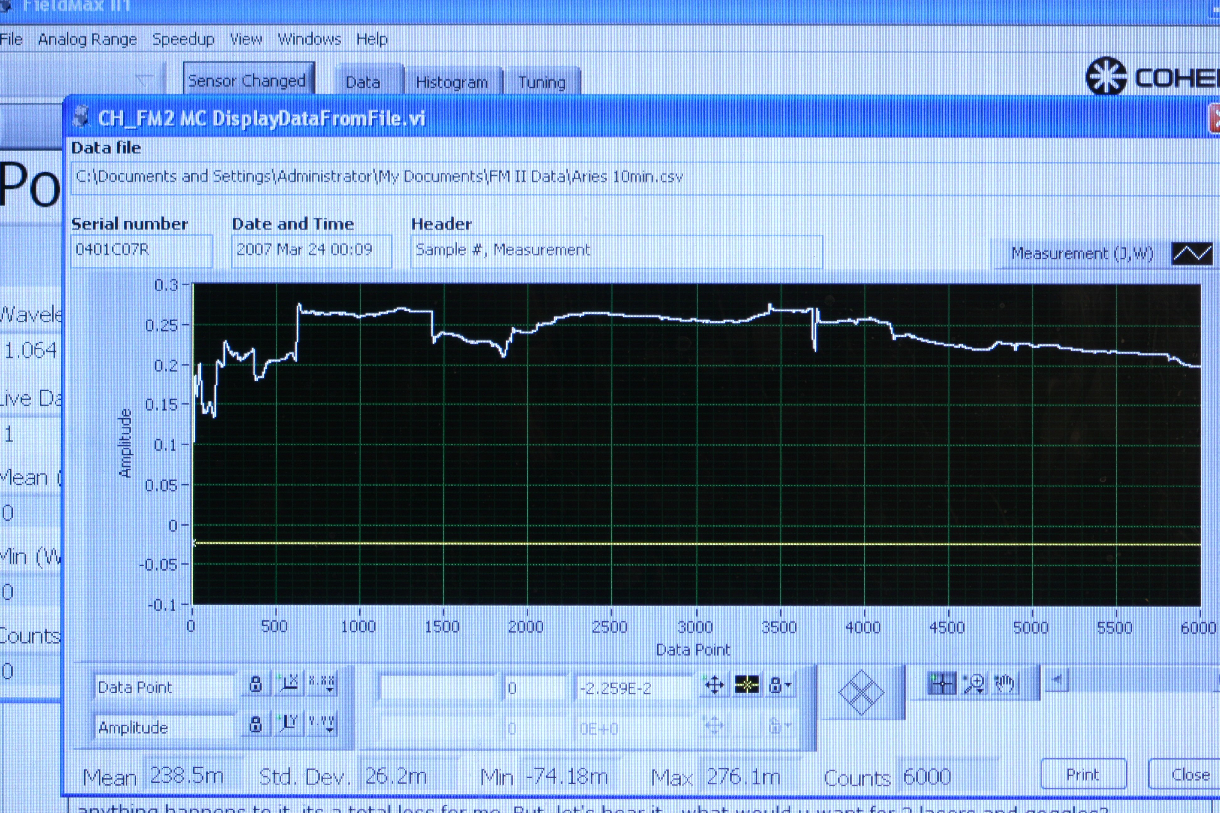Toggle the Data Point axis autoscale lock
The image size is (1220, 813).
point(255,684)
